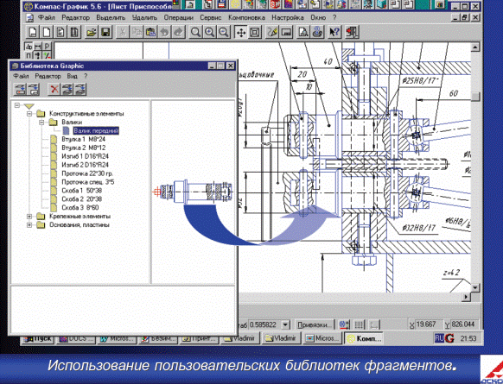503x384 pixels.
Task: Create a new text document
Action: (60, 32)
